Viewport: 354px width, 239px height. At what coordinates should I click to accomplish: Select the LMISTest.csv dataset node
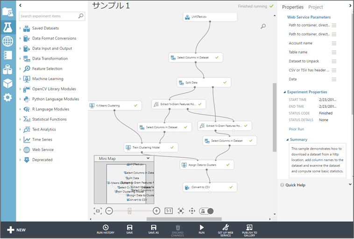pyautogui.click(x=210, y=17)
